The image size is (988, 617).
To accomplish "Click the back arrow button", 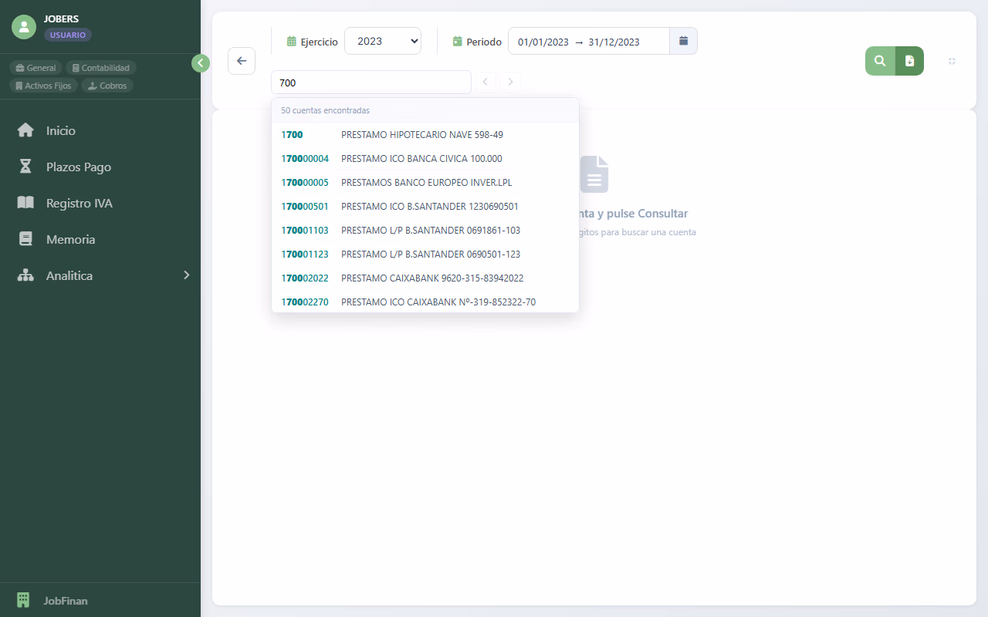I will click(x=242, y=61).
